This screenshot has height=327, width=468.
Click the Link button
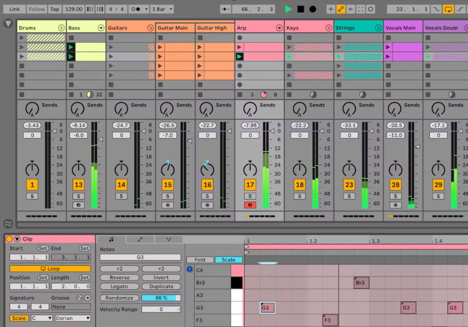14,9
